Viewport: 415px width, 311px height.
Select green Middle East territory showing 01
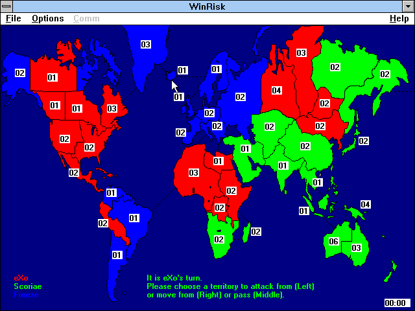tap(245, 149)
